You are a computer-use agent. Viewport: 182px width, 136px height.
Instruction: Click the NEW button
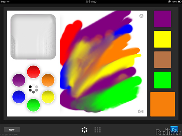pos(12,130)
